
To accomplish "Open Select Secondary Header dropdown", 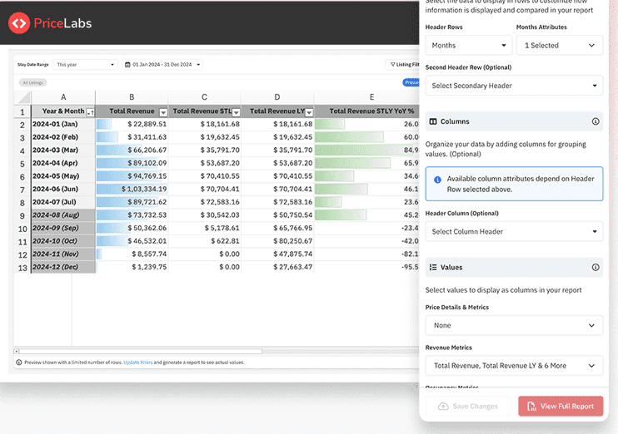I will (x=514, y=86).
